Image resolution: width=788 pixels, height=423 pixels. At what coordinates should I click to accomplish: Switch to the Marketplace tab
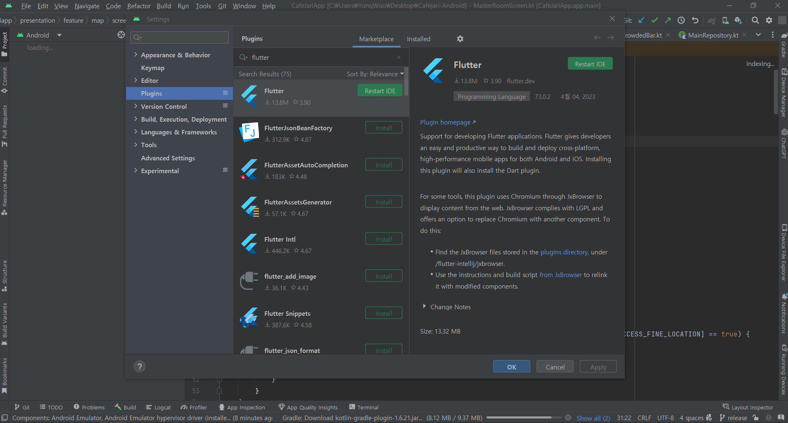[x=376, y=39]
